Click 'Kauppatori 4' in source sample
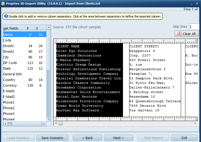 point(142,51)
